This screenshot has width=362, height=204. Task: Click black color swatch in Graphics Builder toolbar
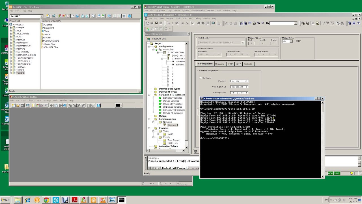(x=118, y=105)
